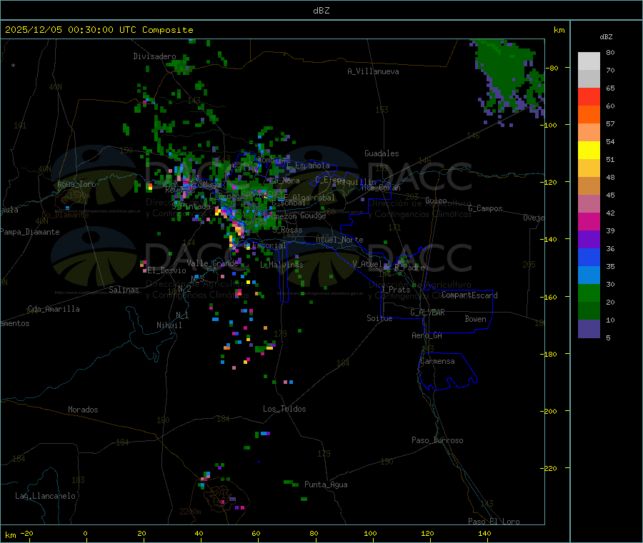This screenshot has height=543, width=643.
Task: Click the J_Prats location label
Action: click(x=395, y=290)
